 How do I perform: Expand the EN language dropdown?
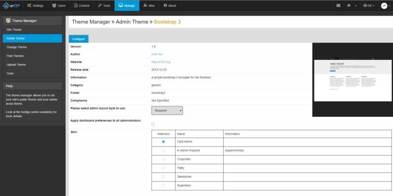coord(369,6)
